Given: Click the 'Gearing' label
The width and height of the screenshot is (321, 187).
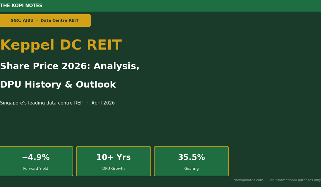Looking at the screenshot, I should (x=191, y=169).
